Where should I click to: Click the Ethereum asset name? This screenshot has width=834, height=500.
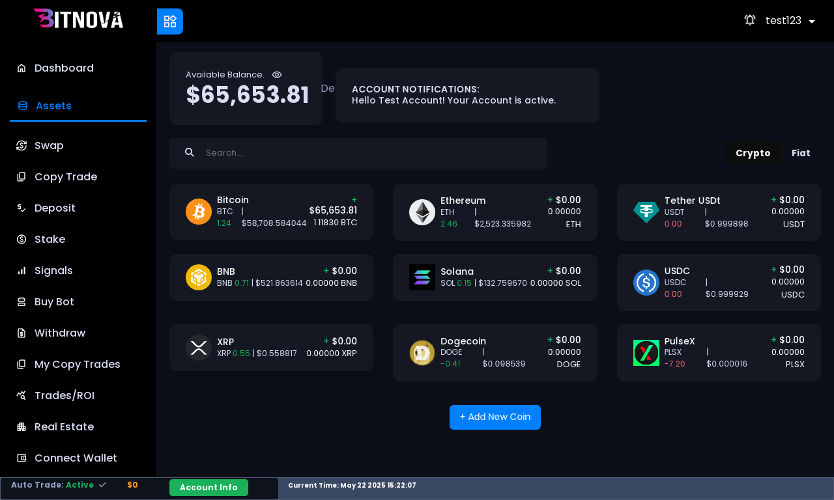point(463,201)
